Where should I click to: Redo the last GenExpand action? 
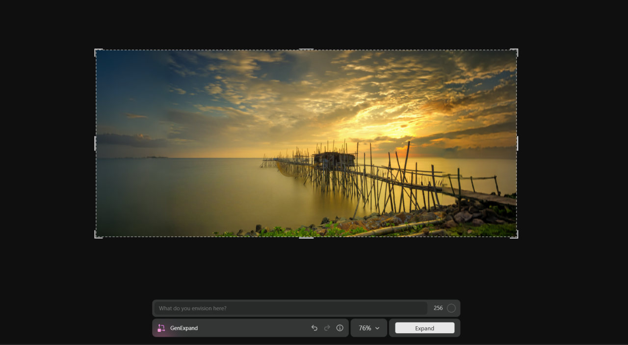327,328
